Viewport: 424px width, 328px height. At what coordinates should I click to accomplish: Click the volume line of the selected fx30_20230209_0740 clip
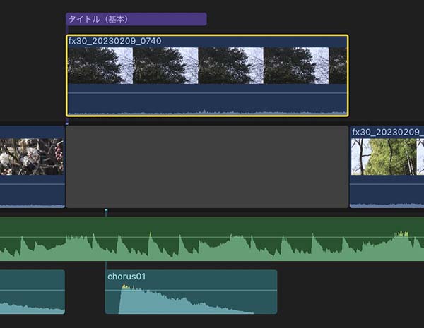[207, 93]
